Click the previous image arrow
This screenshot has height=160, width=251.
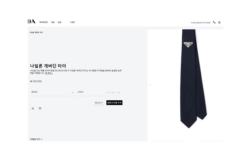(x=151, y=85)
